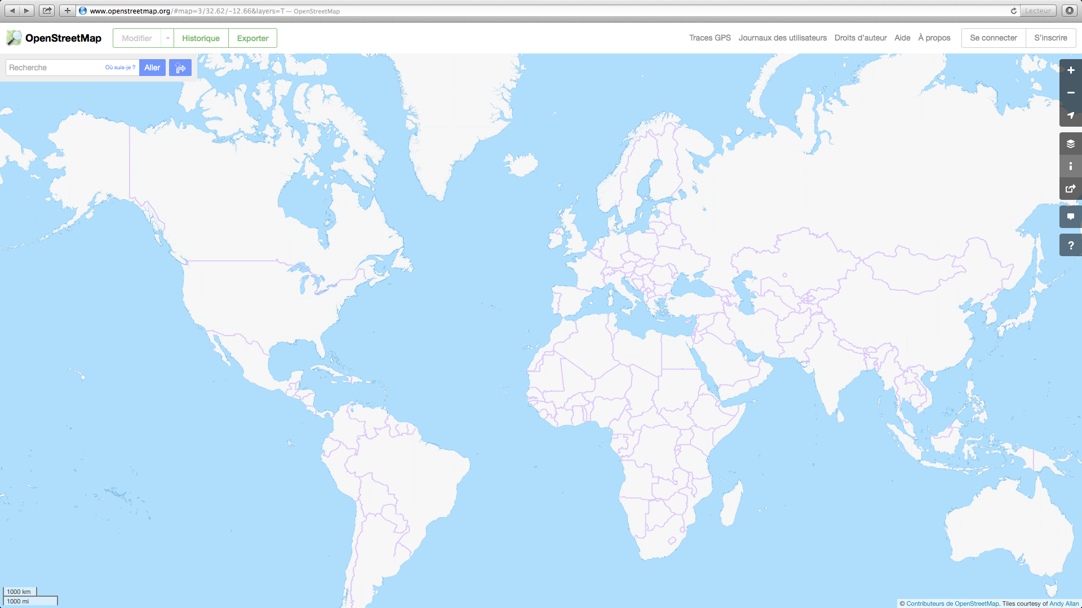
Task: Click the Aller search button
Action: pos(152,68)
